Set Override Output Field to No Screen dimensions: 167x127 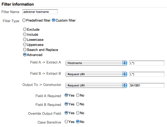[x=78, y=113]
